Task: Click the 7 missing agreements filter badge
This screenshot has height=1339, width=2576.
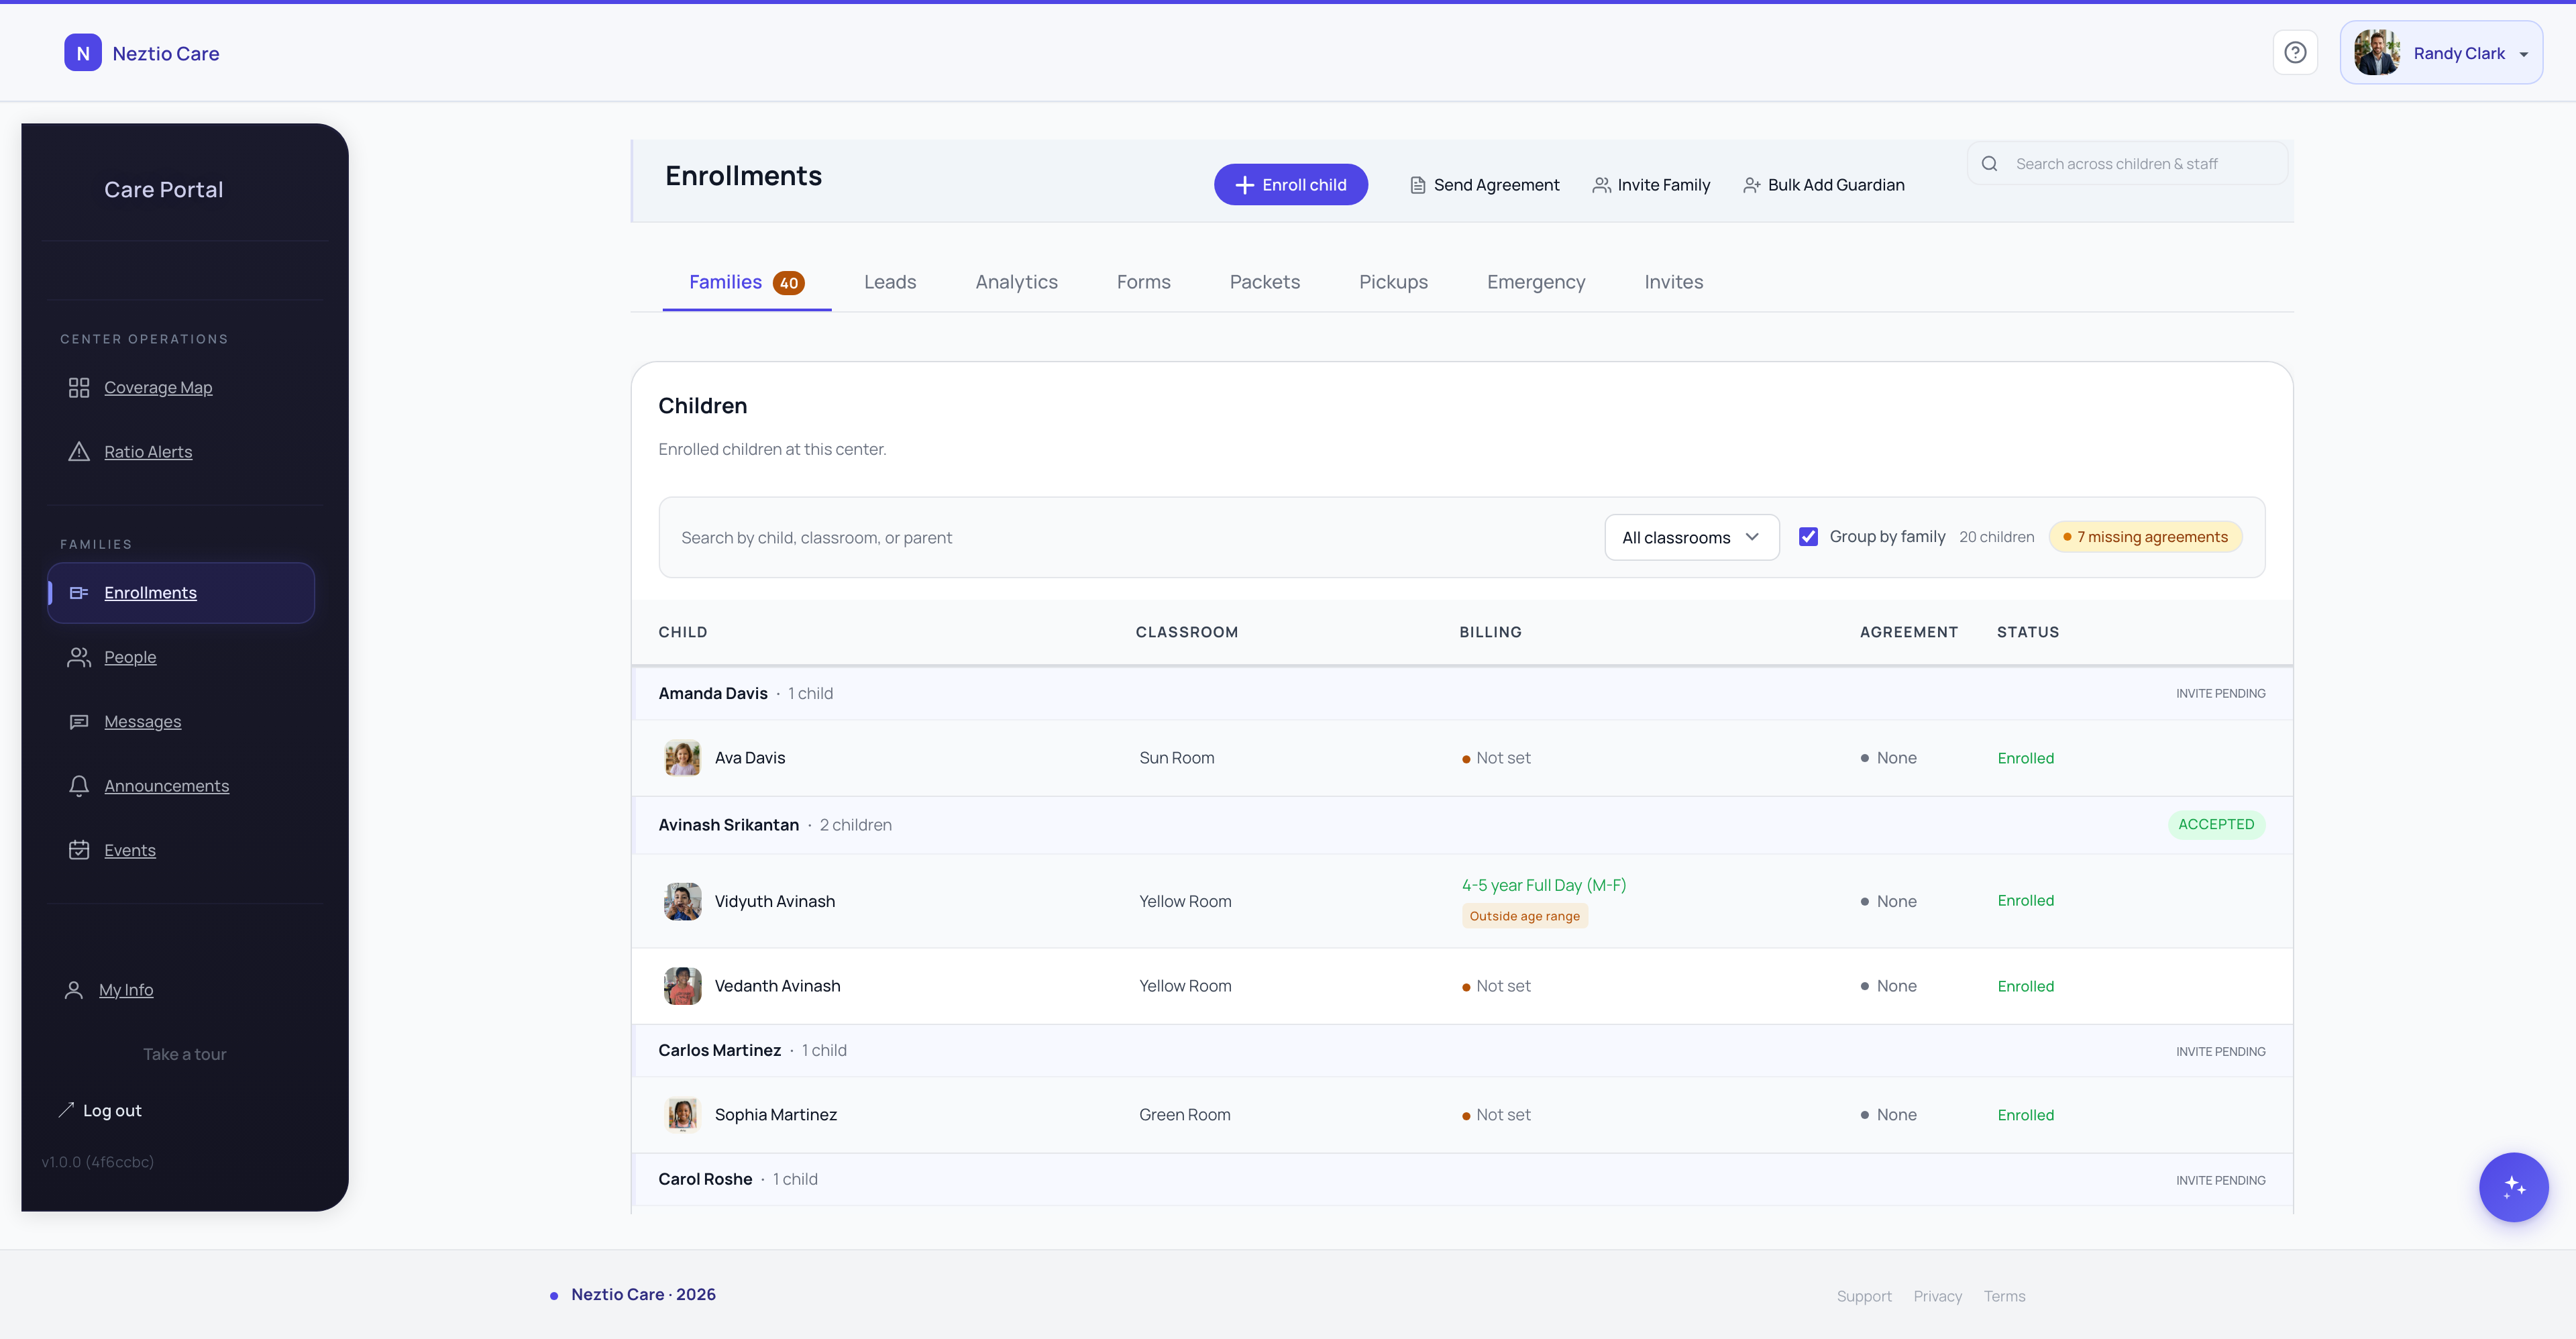Action: tap(2144, 536)
